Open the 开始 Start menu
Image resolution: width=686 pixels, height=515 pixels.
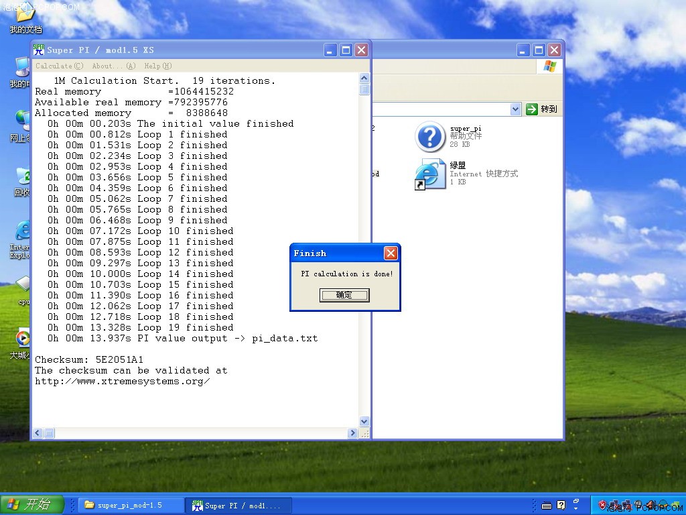point(32,504)
